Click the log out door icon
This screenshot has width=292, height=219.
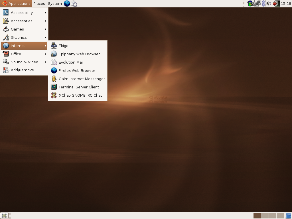pos(276,3)
